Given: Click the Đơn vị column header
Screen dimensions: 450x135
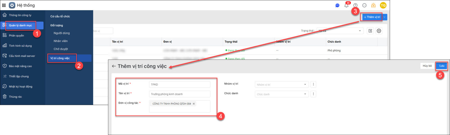Looking at the screenshot, I should click(167, 42).
